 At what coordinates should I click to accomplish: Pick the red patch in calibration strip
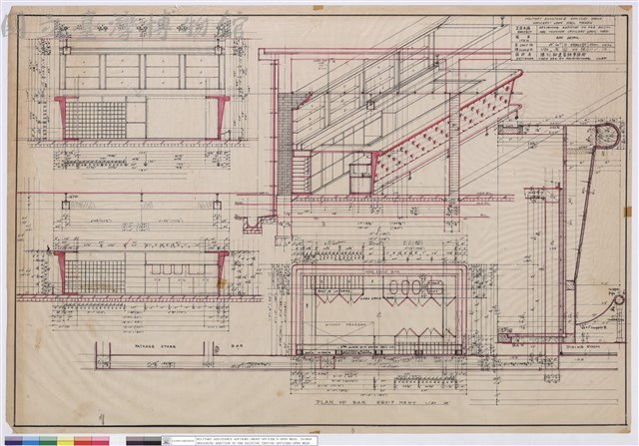(x=82, y=441)
